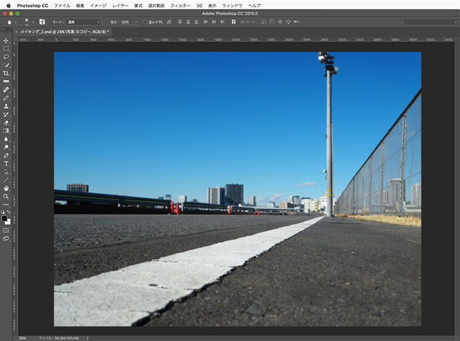This screenshot has width=460, height=341.
Task: Collapse the toolbox using its double-arrow
Action: (x=3, y=29)
